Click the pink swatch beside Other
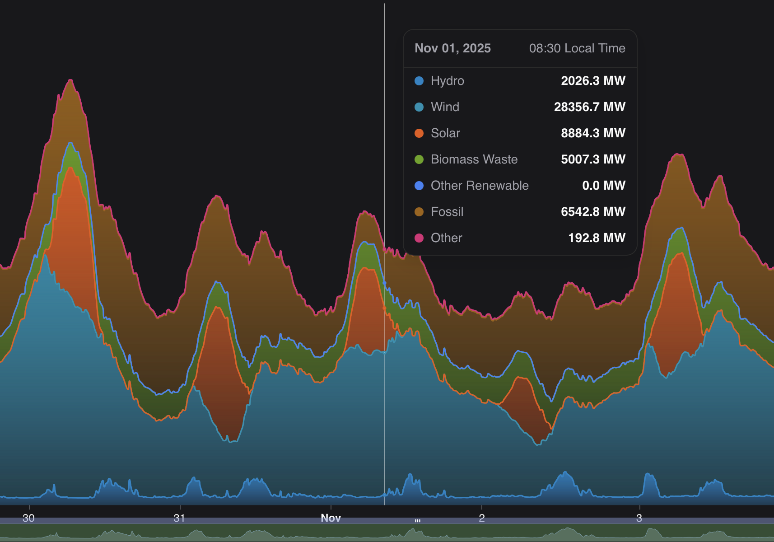Viewport: 774px width, 542px height. tap(419, 238)
